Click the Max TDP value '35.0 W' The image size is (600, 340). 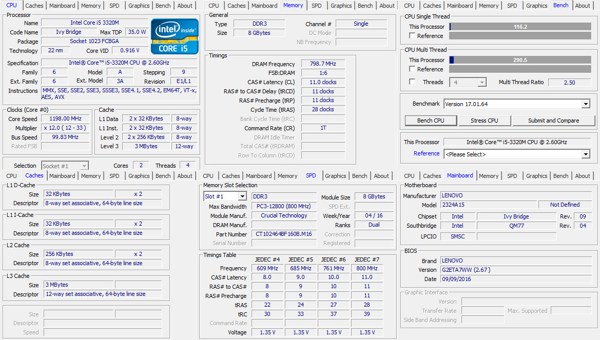point(137,32)
